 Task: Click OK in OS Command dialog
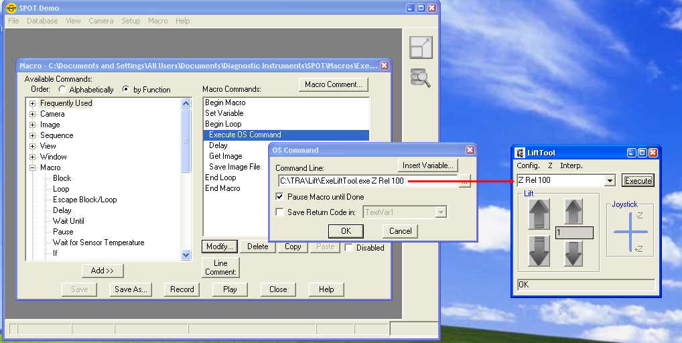346,231
